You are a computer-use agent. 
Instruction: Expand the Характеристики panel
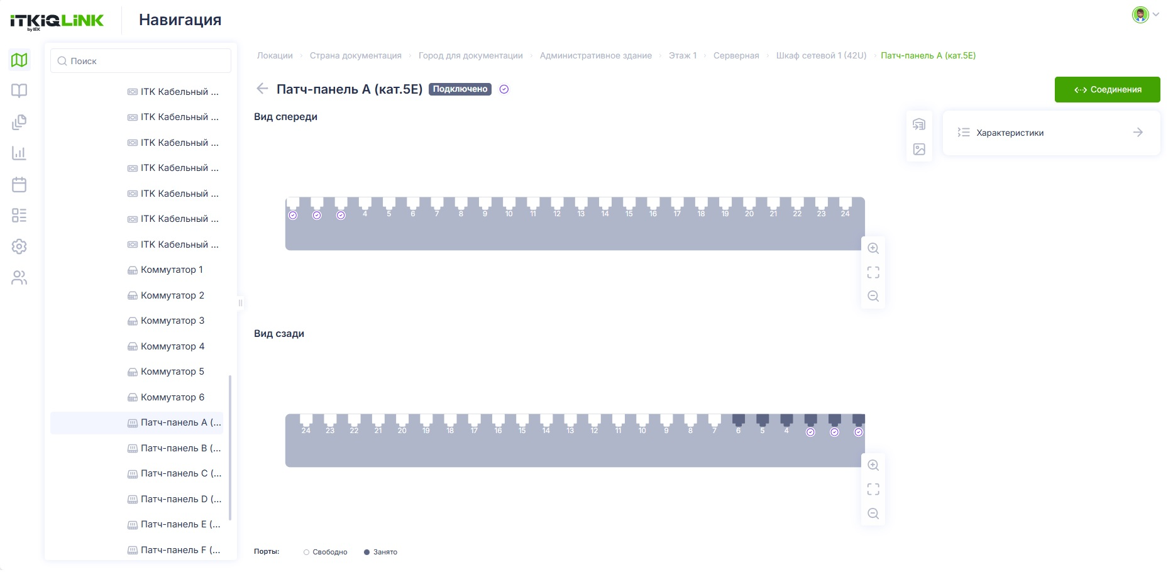[x=1051, y=133]
